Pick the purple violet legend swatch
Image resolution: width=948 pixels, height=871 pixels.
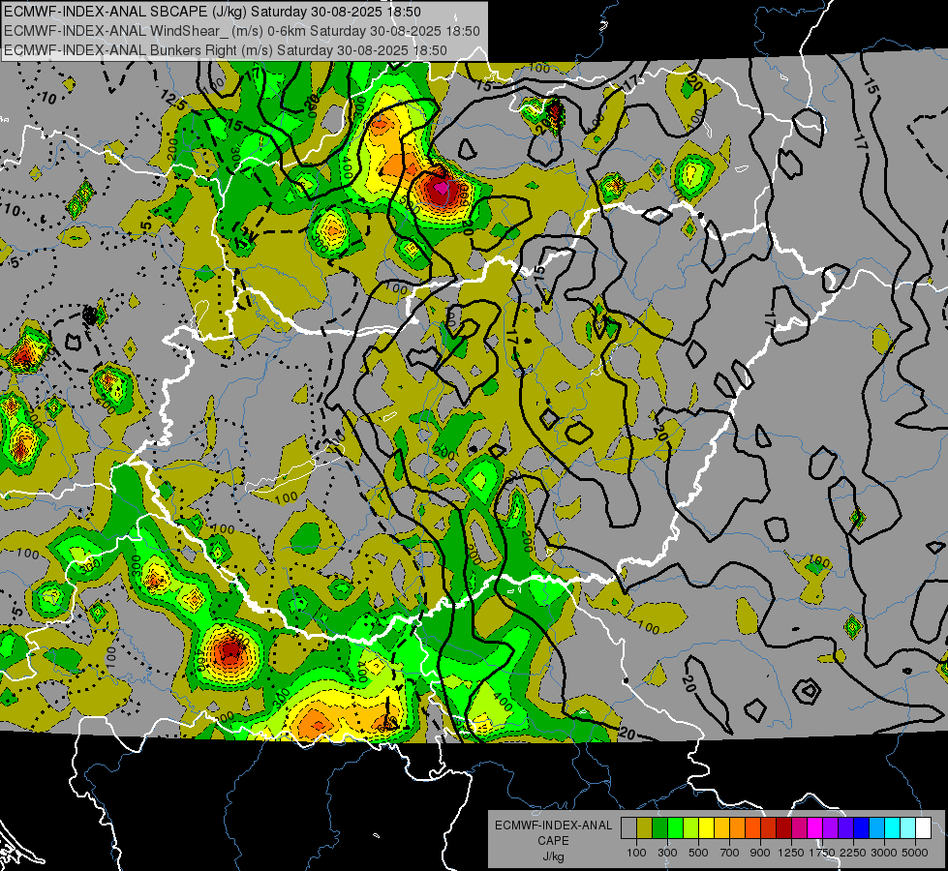pyautogui.click(x=830, y=828)
